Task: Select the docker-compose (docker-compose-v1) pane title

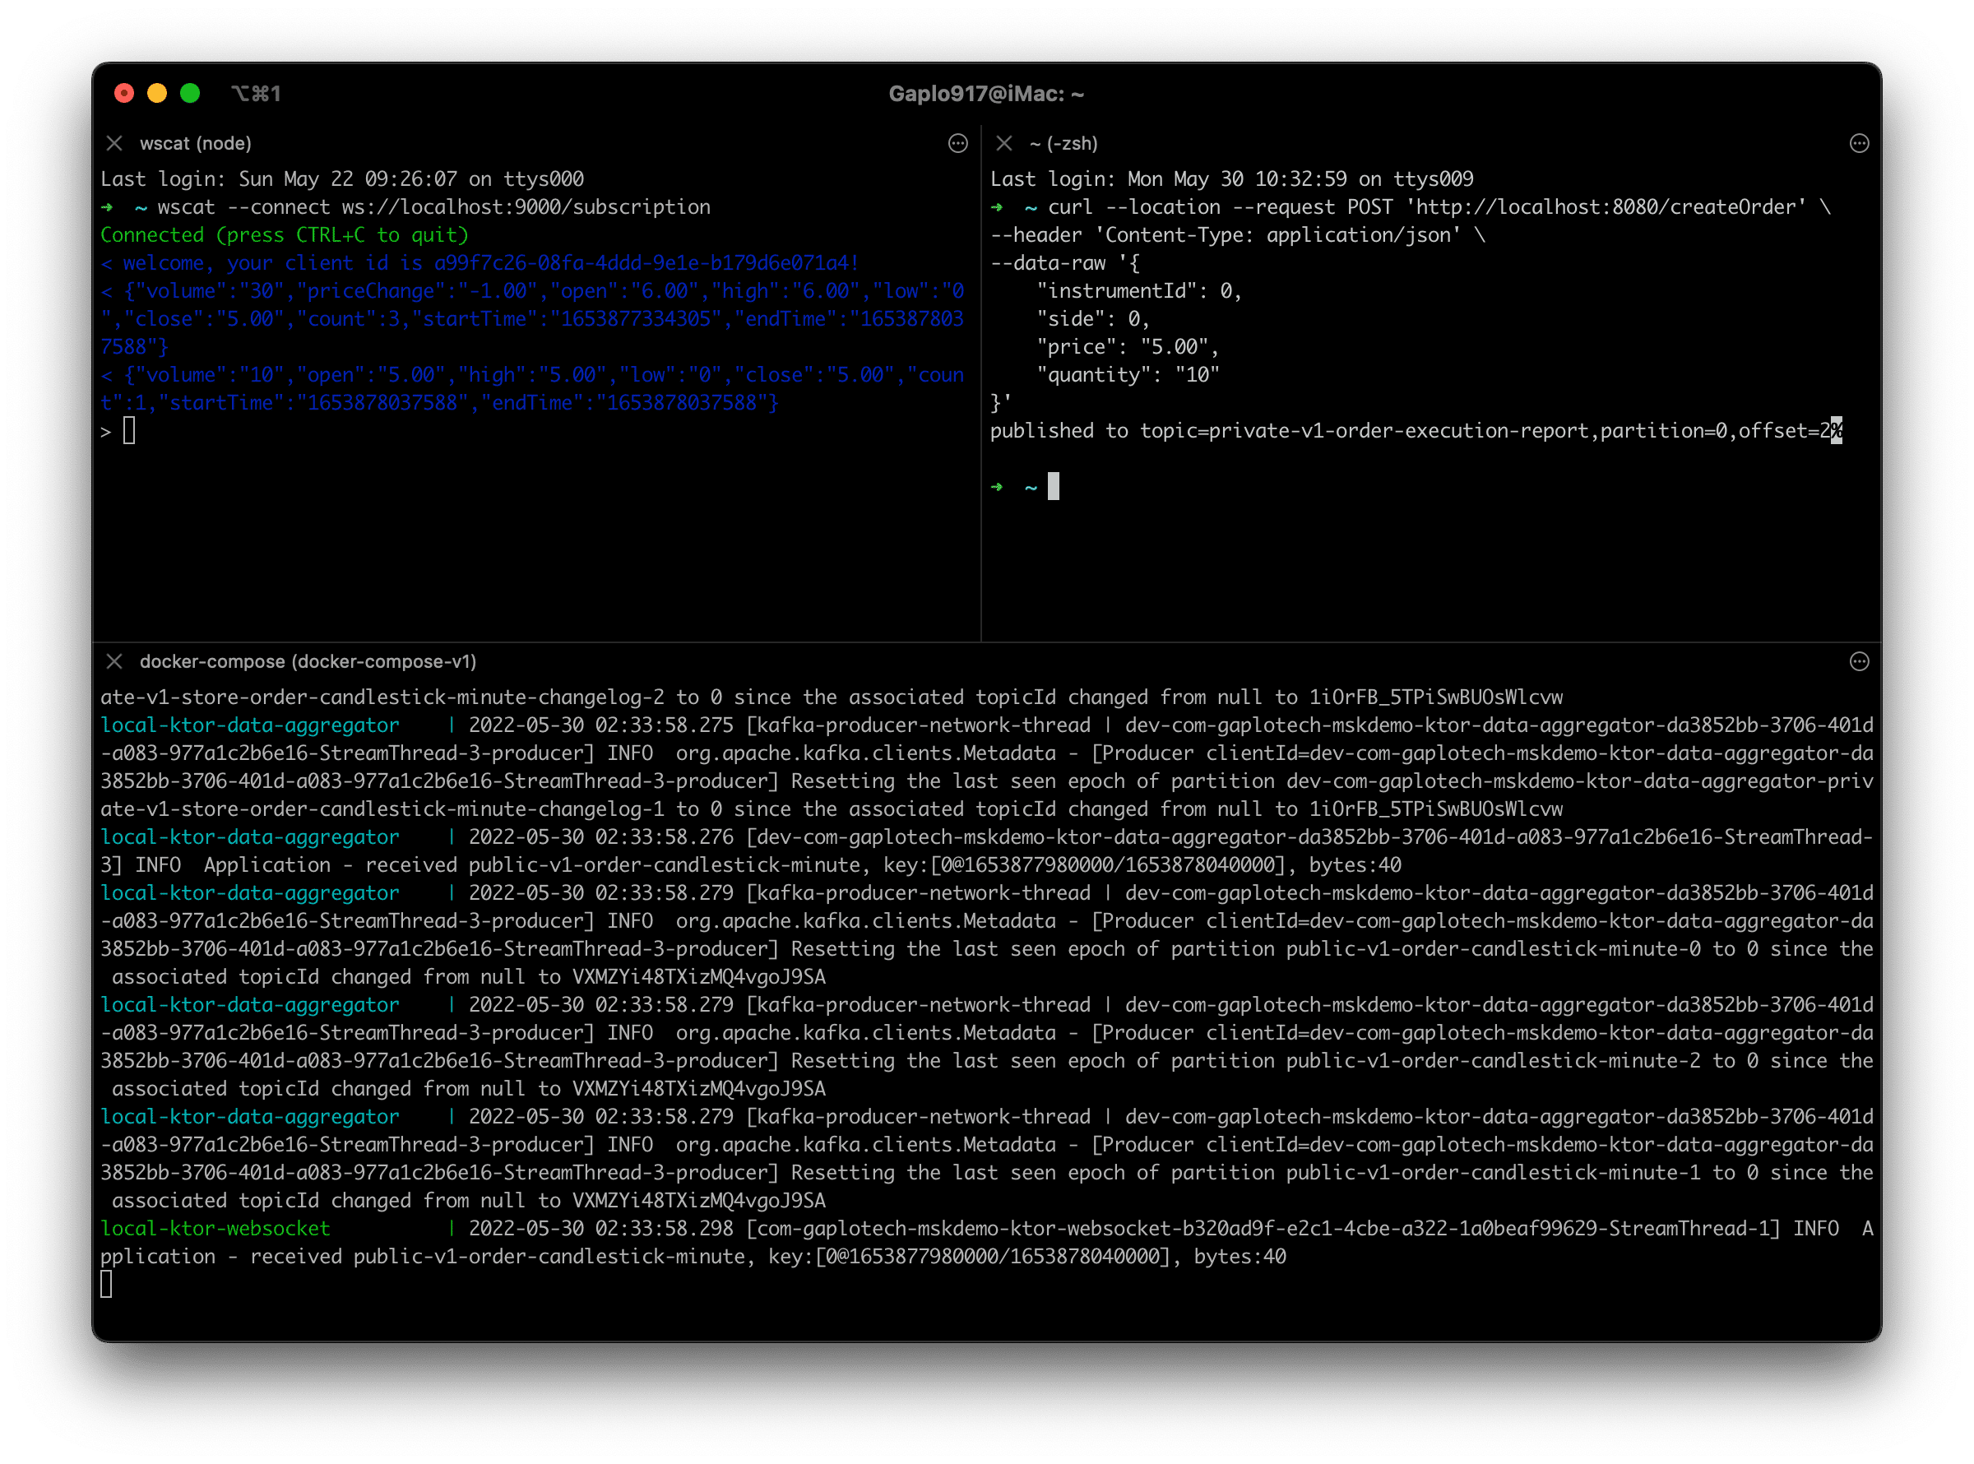Action: [308, 662]
